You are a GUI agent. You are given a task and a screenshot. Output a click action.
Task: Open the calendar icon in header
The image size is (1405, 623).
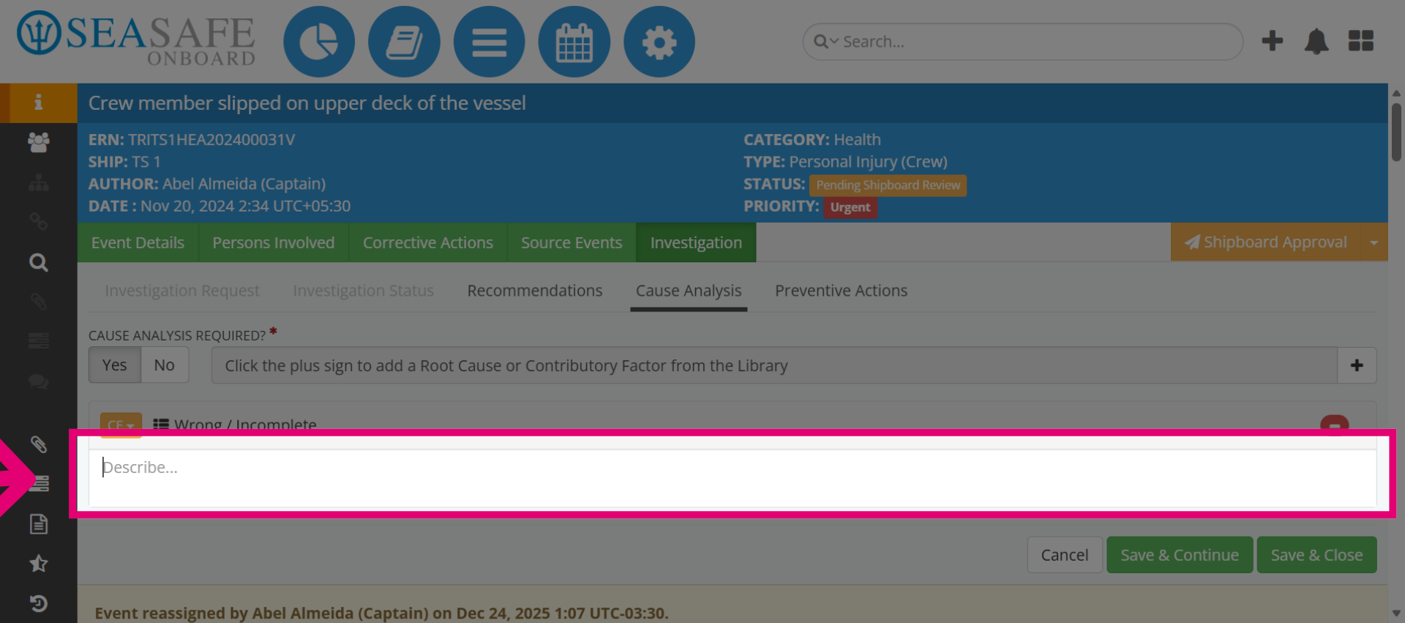(x=574, y=42)
